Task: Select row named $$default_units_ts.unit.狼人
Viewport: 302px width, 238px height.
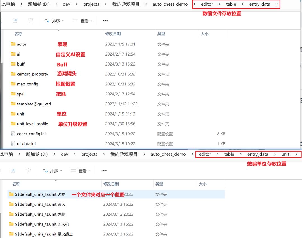Action: click(116, 204)
